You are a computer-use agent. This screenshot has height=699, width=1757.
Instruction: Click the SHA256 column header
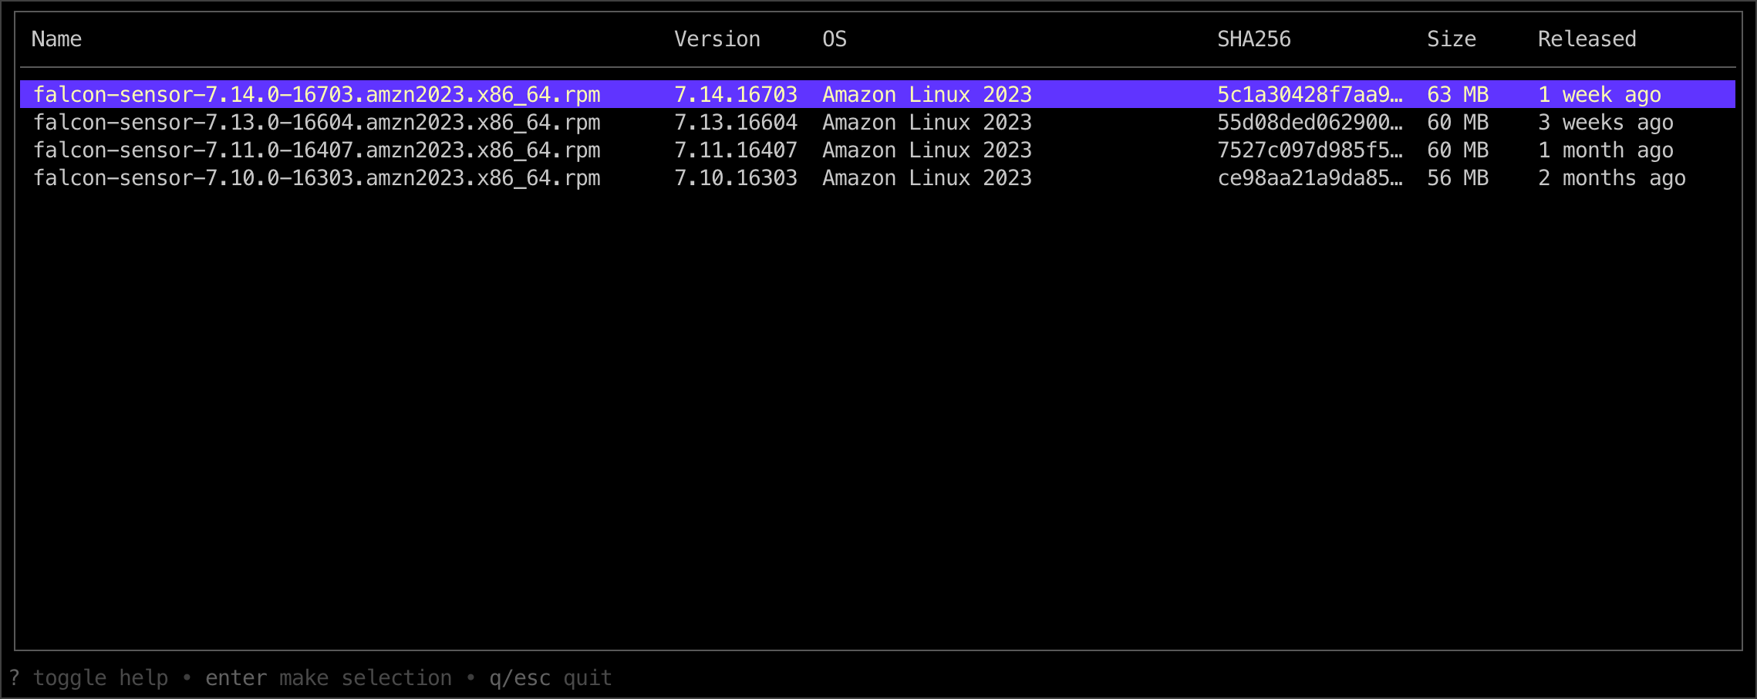click(1254, 39)
